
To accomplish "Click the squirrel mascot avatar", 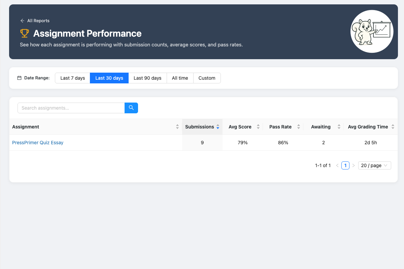I will (x=372, y=31).
